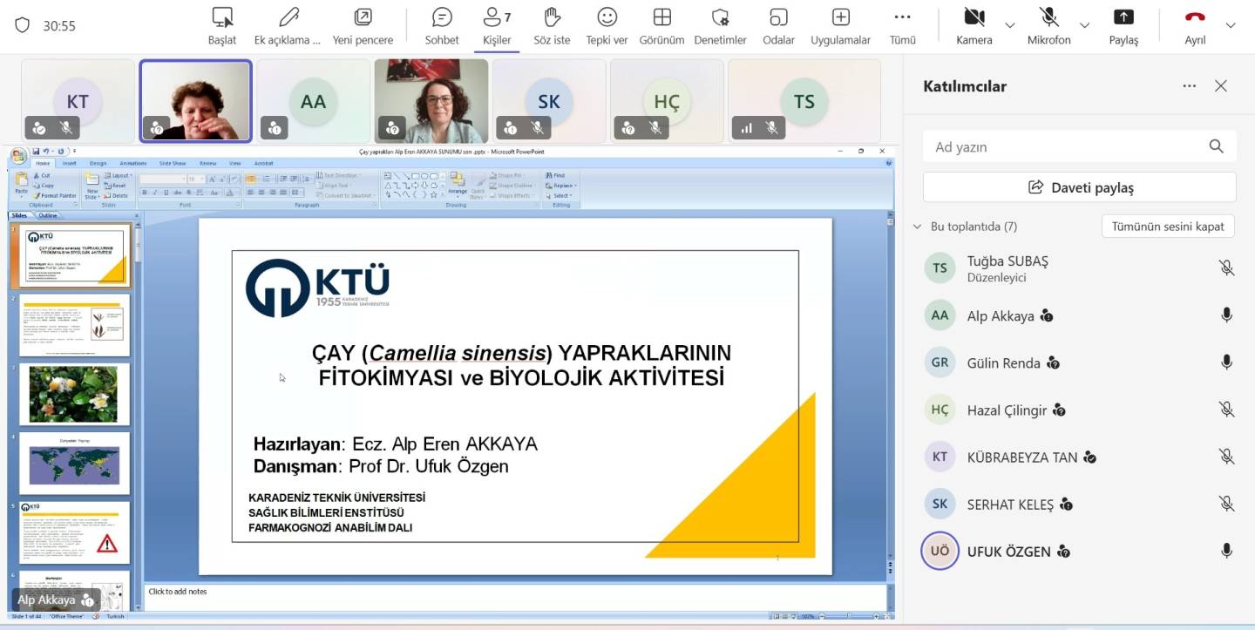Image resolution: width=1255 pixels, height=630 pixels.
Task: Click Copy in PowerPoint Clipboard group
Action: 44,186
